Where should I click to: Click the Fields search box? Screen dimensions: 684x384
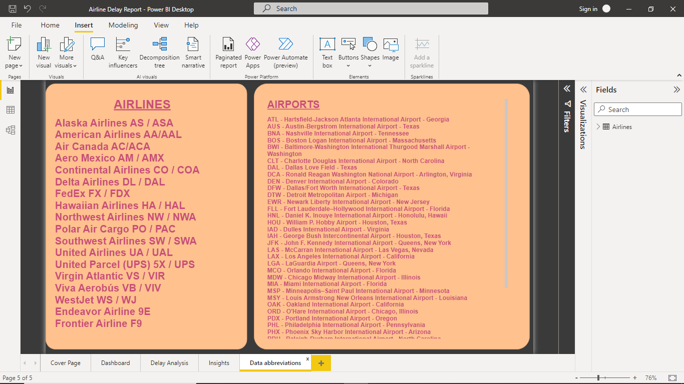tap(637, 109)
